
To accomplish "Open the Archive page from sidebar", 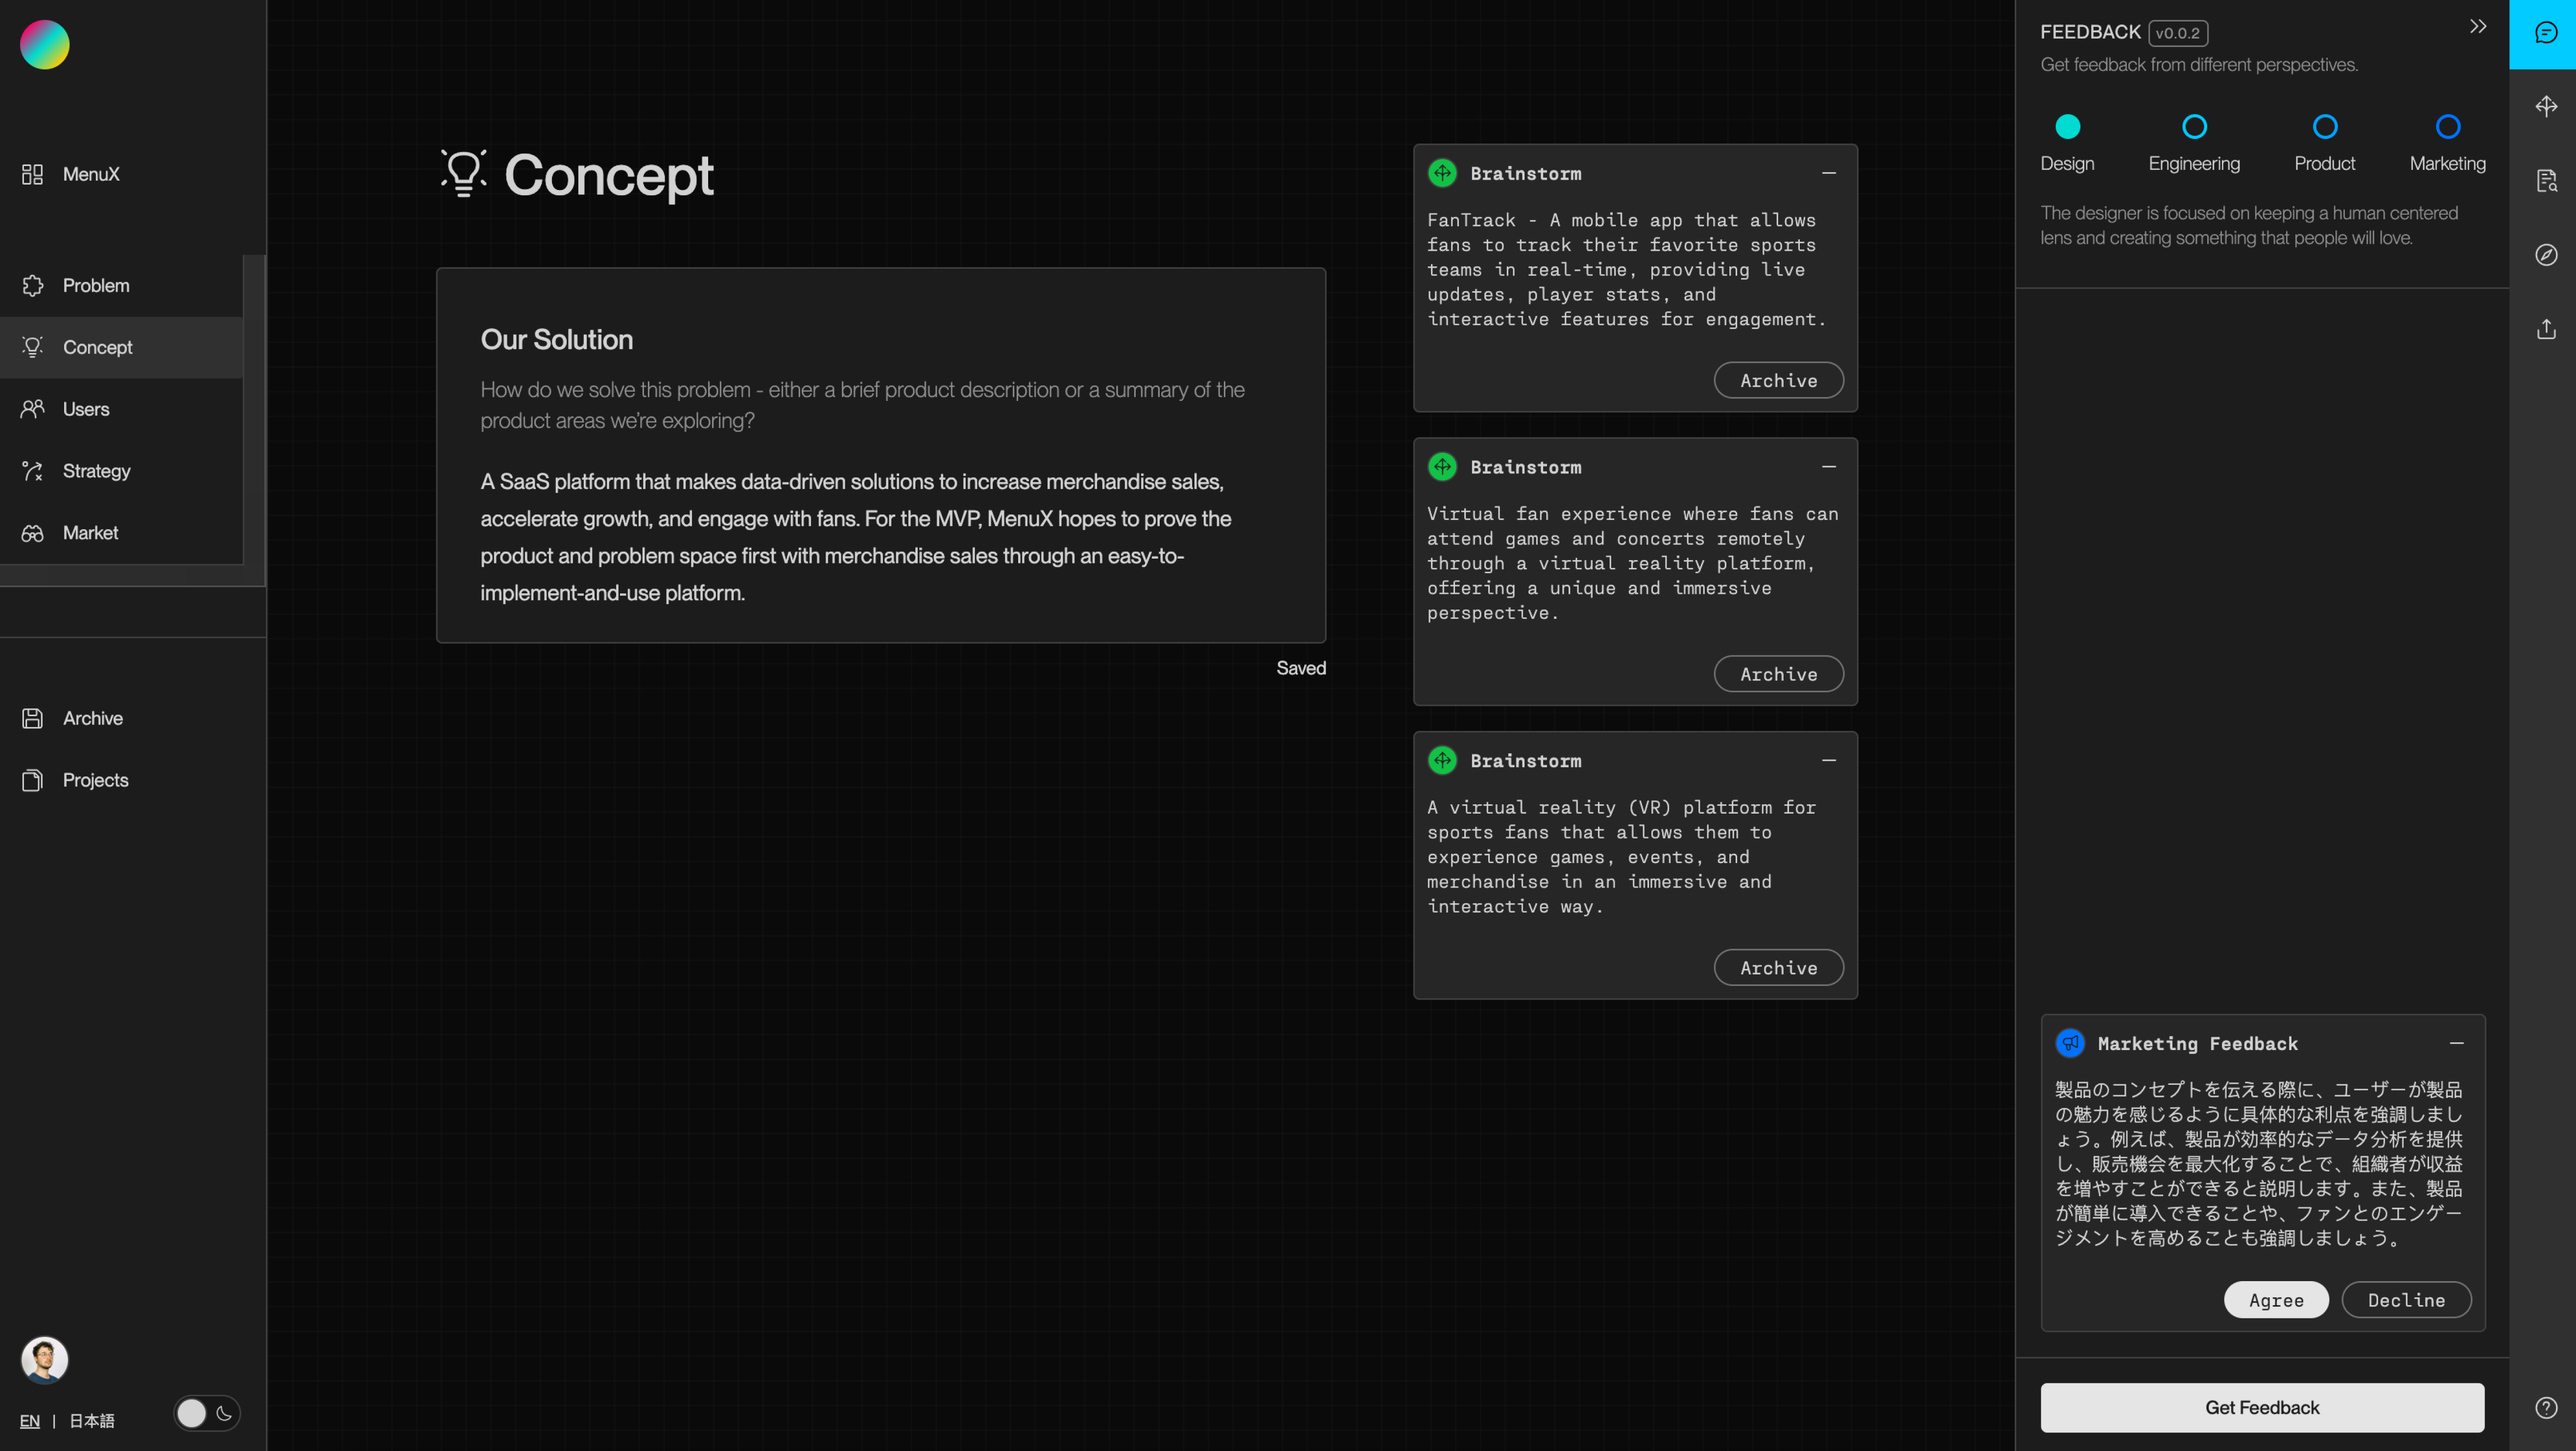I will [x=93, y=719].
